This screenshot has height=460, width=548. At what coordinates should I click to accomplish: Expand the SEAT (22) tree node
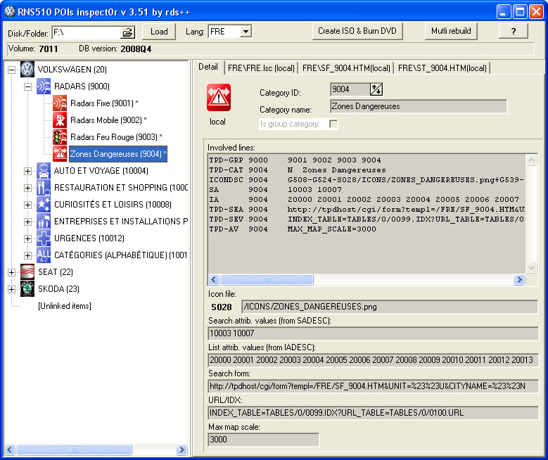11,272
